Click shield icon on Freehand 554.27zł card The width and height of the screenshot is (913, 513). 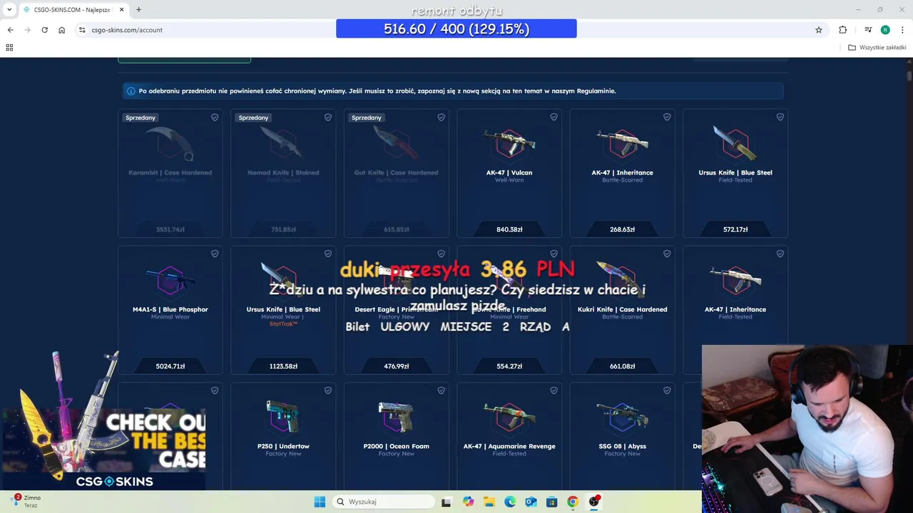pos(554,254)
